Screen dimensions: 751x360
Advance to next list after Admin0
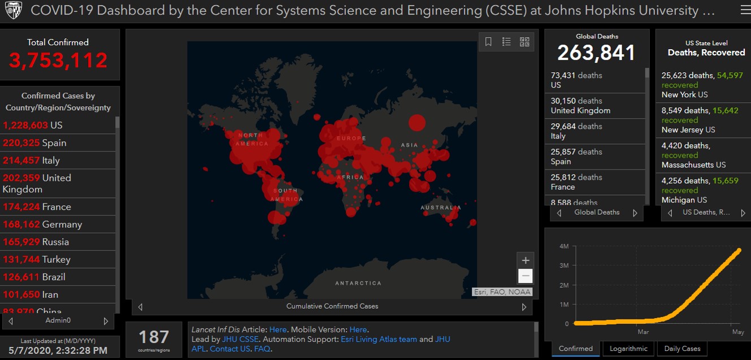point(106,321)
